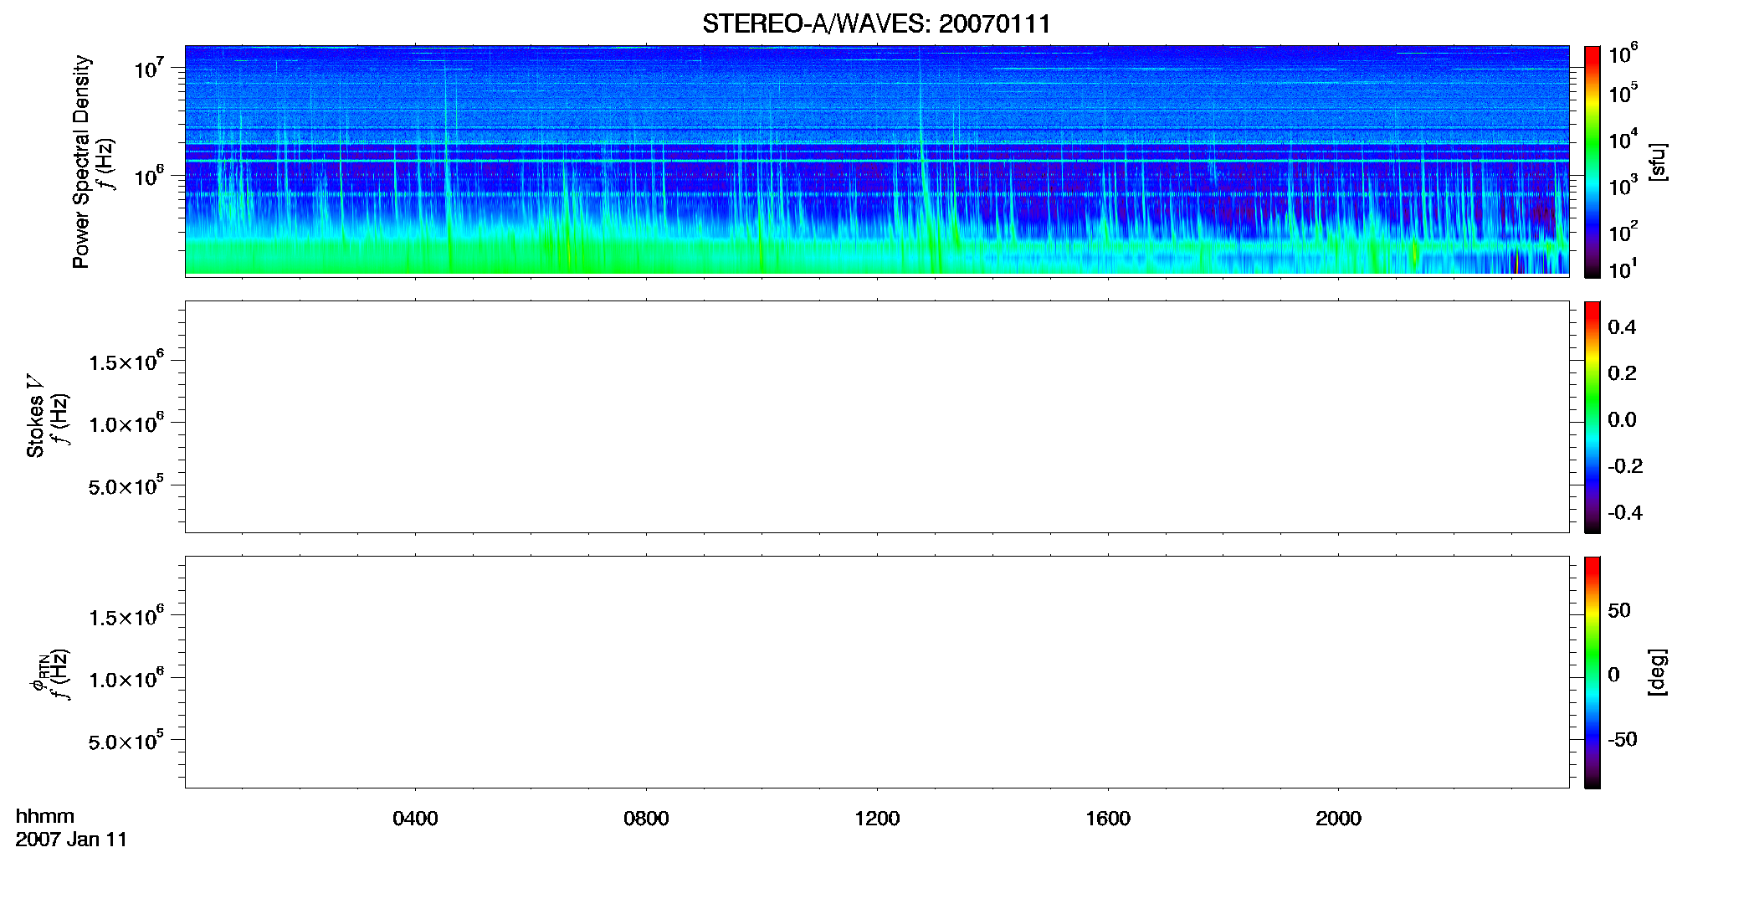Click the empty phi RTN plot panel
This screenshot has height=904, width=1754.
[x=877, y=672]
